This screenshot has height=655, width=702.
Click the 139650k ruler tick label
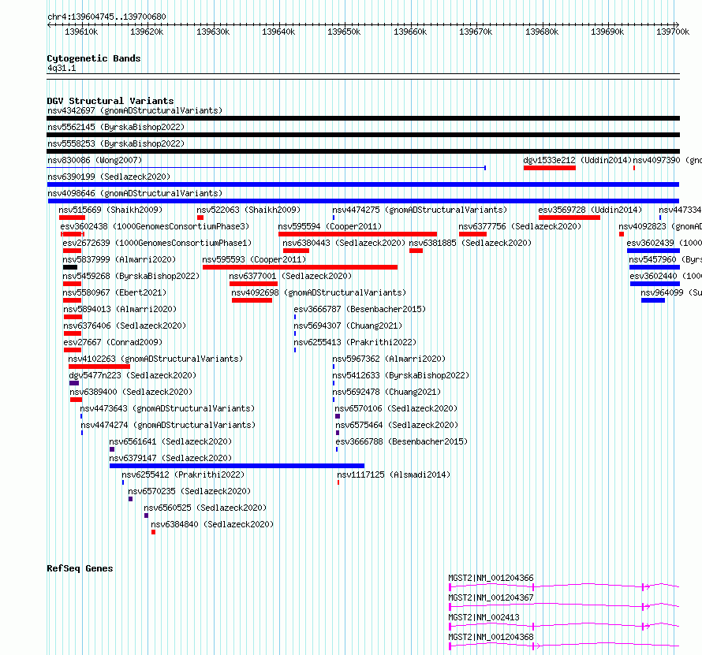pos(344,32)
